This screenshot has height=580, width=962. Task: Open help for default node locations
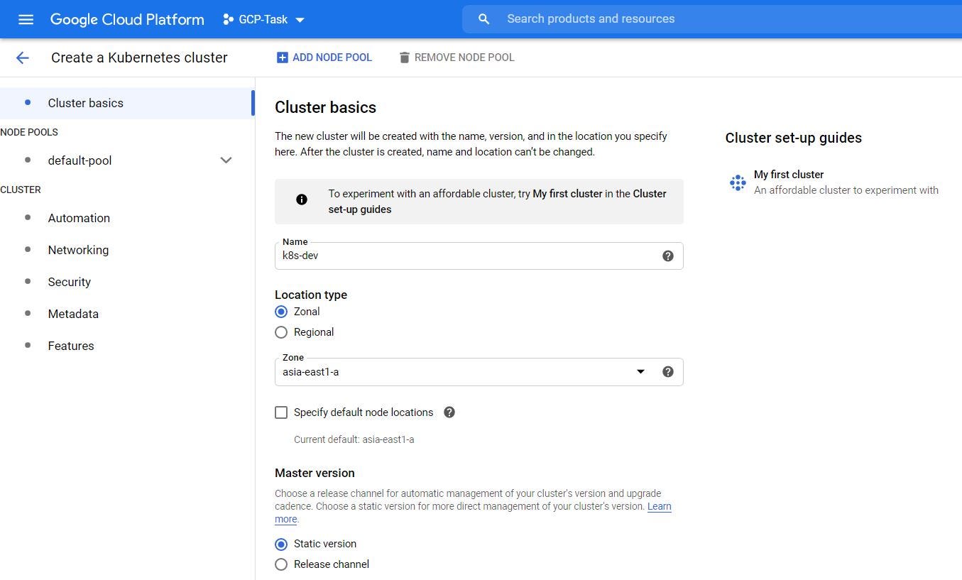click(449, 412)
